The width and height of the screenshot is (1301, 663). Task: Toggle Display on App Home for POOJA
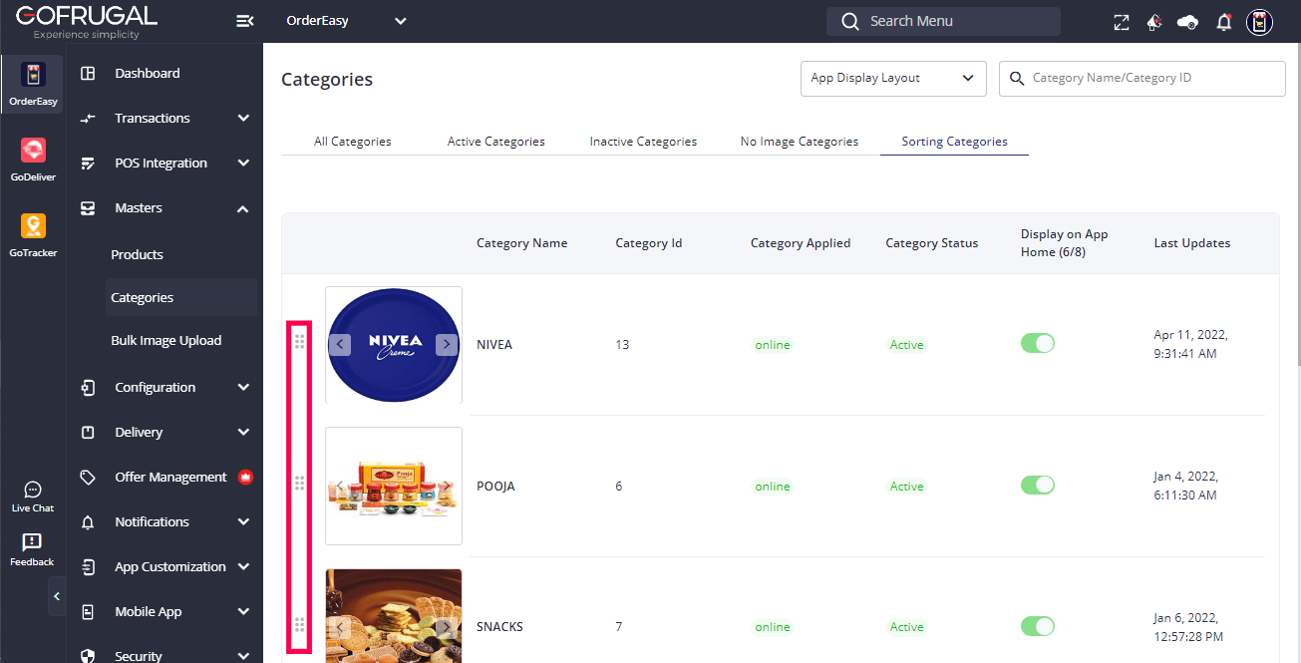(1037, 485)
